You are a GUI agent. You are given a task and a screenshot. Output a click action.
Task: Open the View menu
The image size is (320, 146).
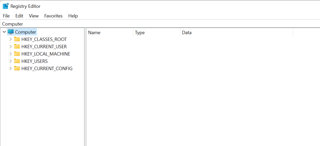[x=34, y=16]
